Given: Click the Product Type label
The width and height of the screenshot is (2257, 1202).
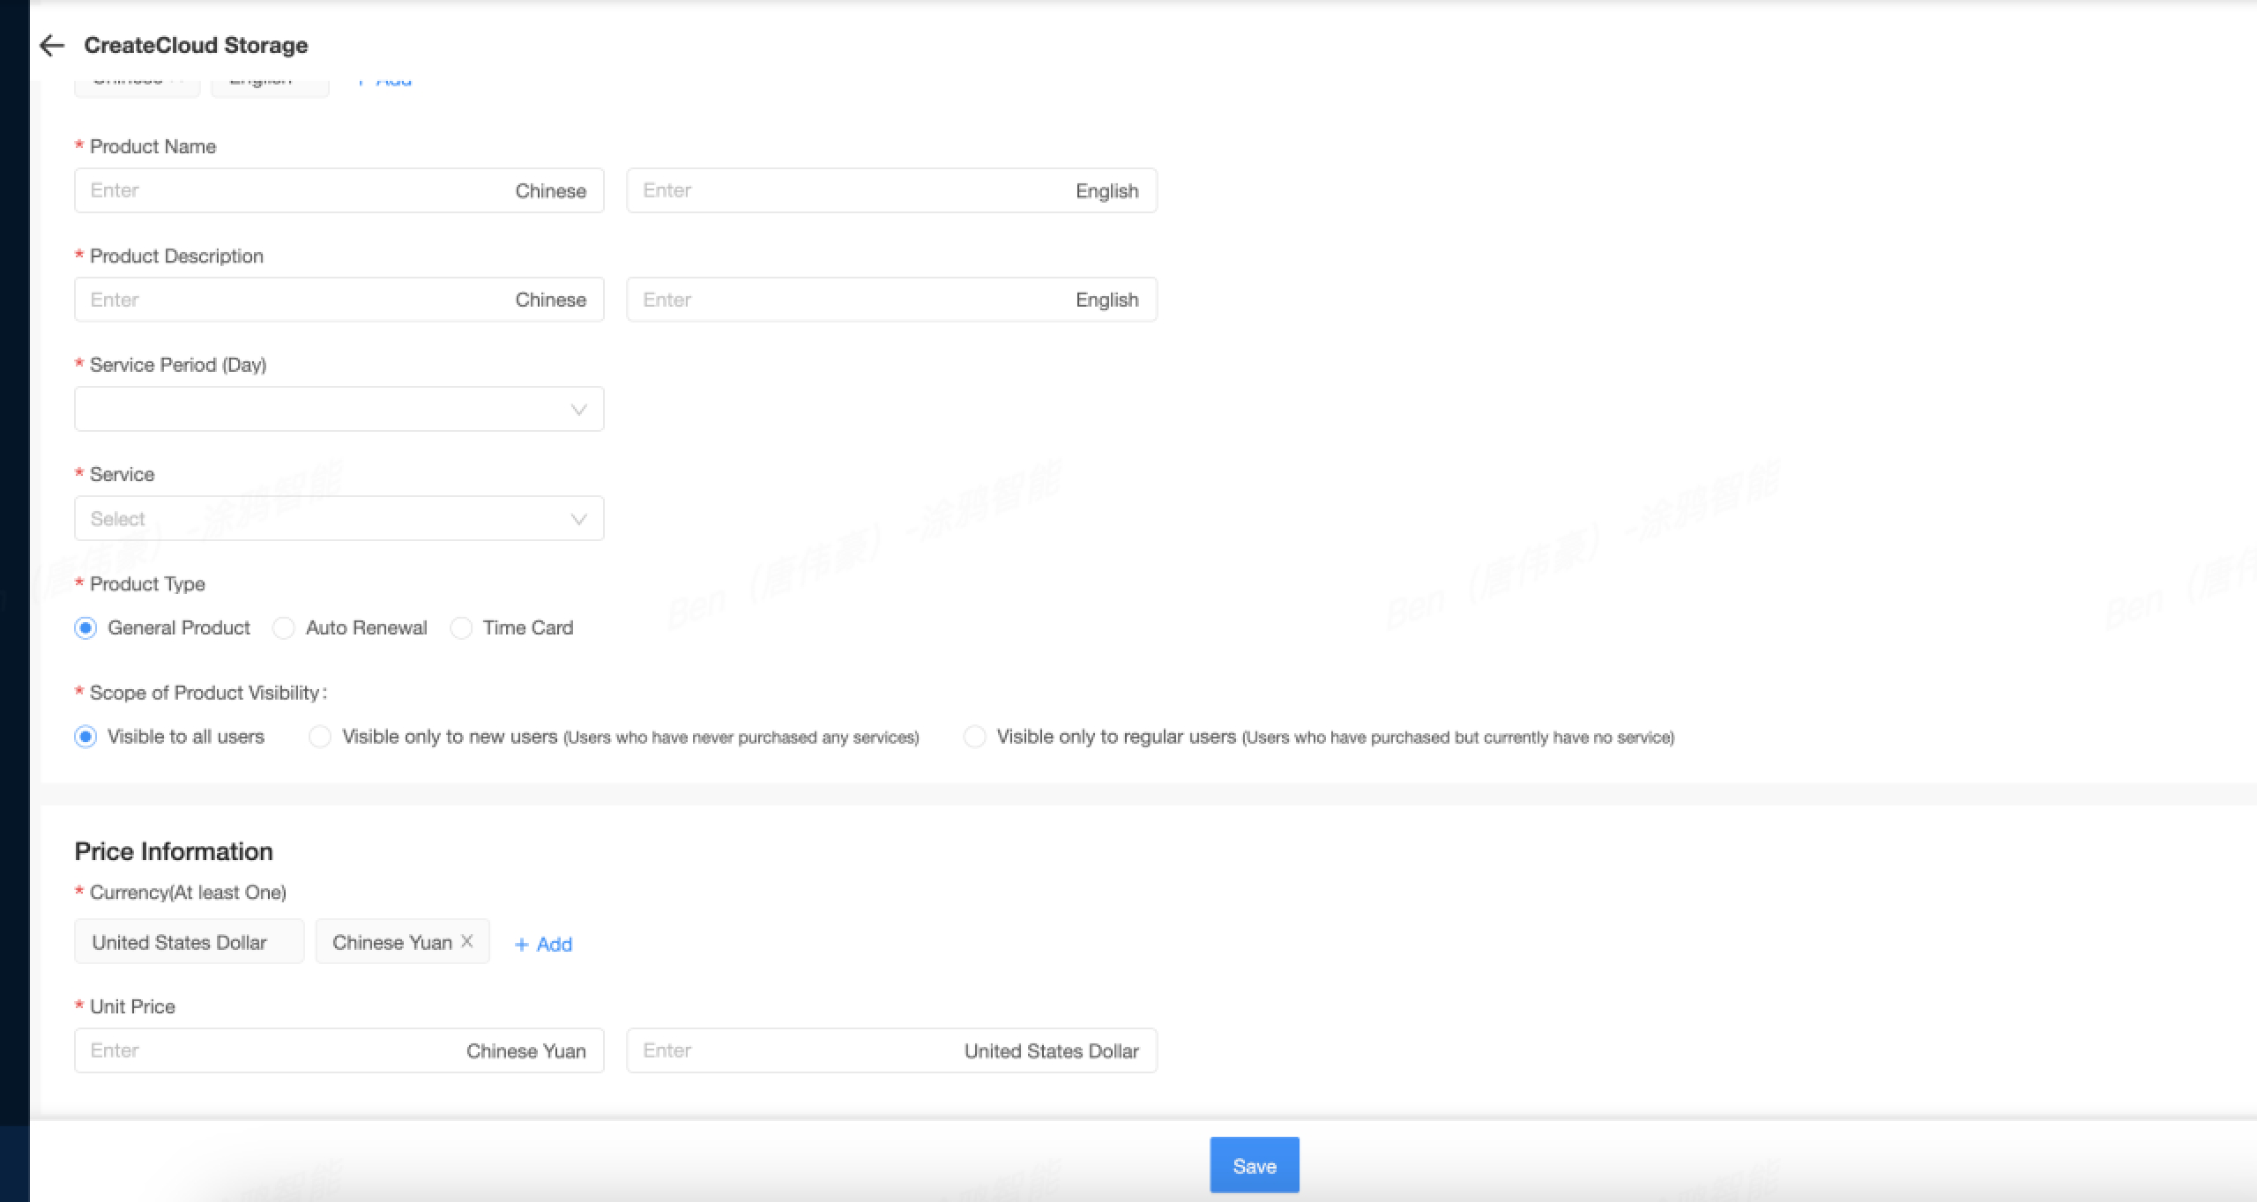Looking at the screenshot, I should pyautogui.click(x=147, y=583).
